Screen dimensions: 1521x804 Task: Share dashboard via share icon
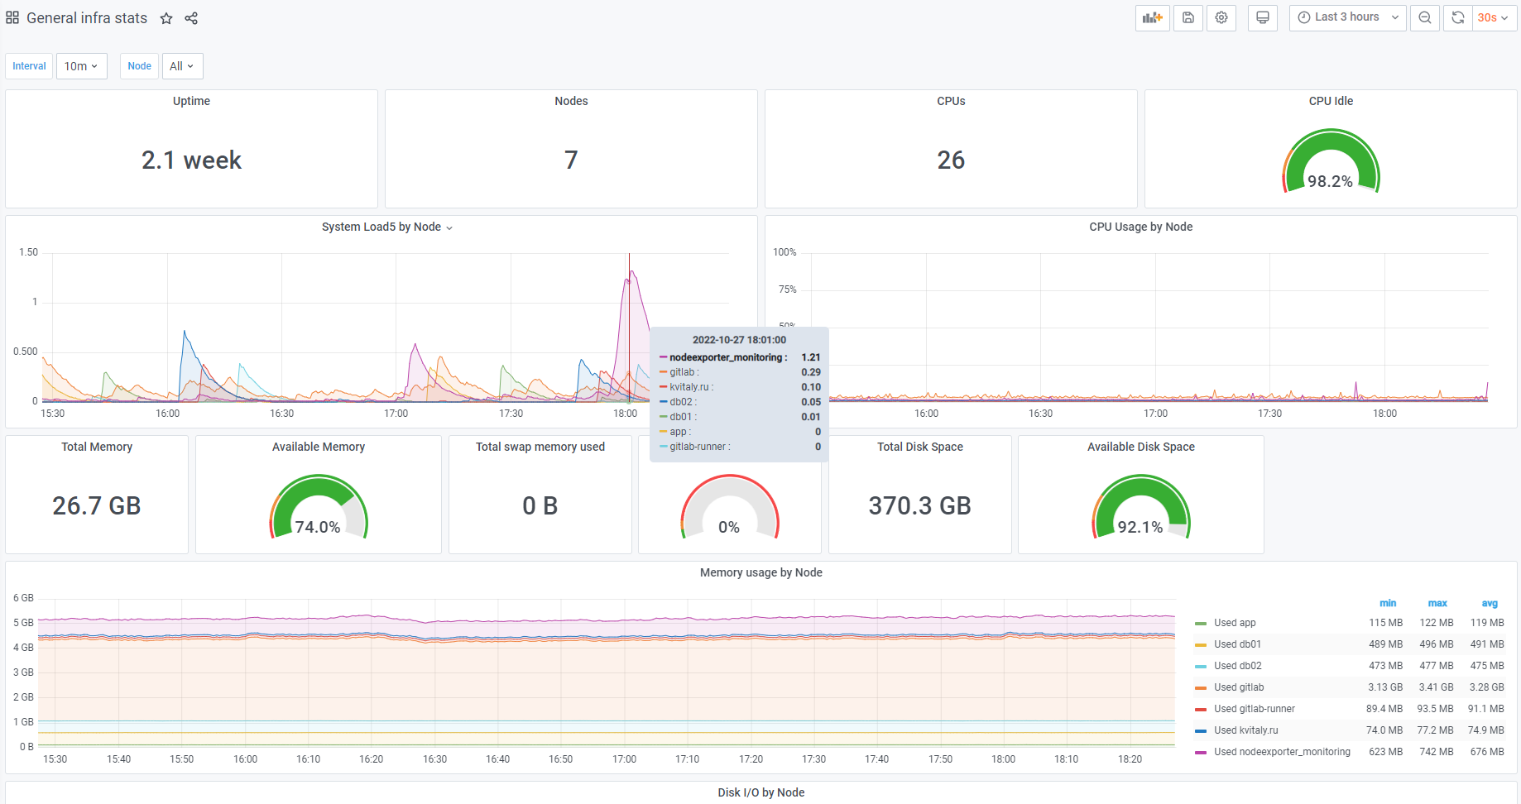coord(191,18)
